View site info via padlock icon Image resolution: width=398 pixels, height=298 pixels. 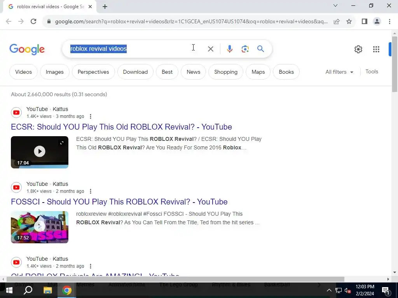[49, 22]
